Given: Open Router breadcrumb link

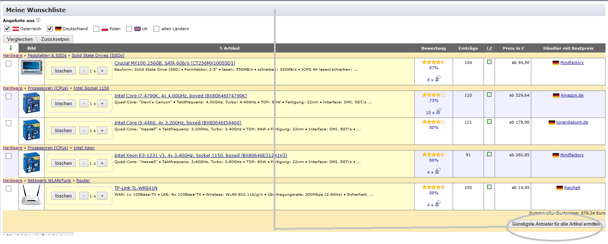Looking at the screenshot, I should 83,180.
